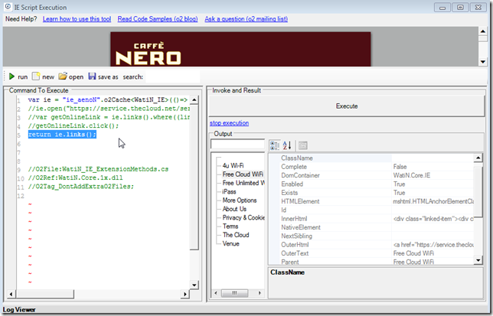
Task: Click the run script icon
Action: point(11,77)
